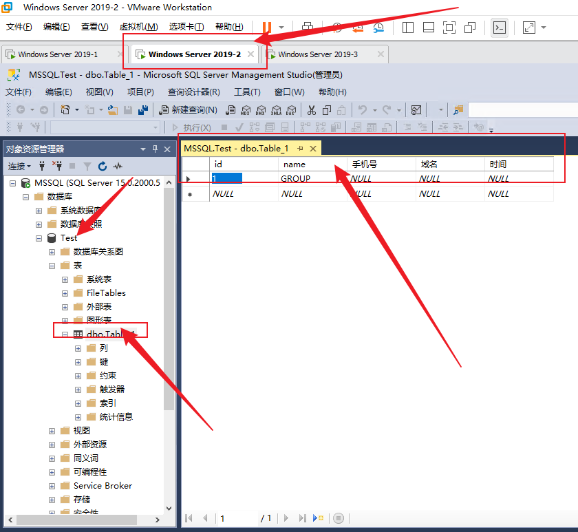Pause the virtual machine in VMware toolbar
Screen dimensions: 578x532
(x=266, y=28)
